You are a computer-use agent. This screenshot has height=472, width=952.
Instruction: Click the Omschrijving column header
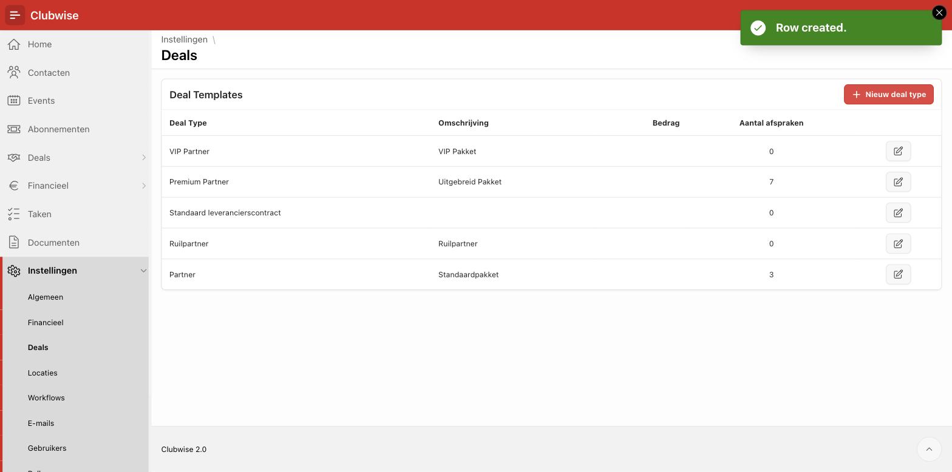coord(463,123)
